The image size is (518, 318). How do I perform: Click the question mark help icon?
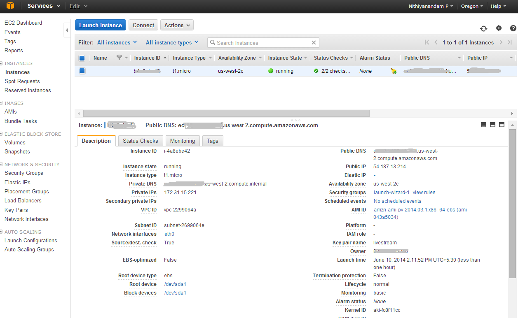513,28
